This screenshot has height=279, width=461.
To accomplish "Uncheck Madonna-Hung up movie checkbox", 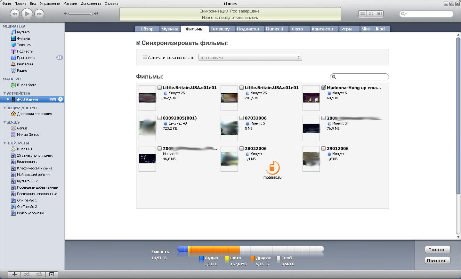I will point(323,87).
